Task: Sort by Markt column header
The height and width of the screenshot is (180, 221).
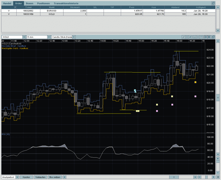Action: pos(52,7)
